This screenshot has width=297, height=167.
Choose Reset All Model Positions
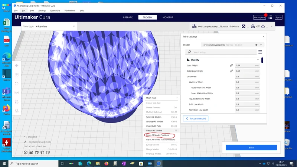tap(161, 135)
